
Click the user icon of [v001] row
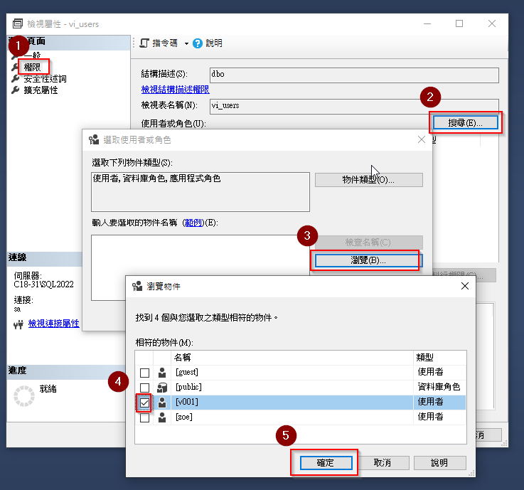pos(162,403)
